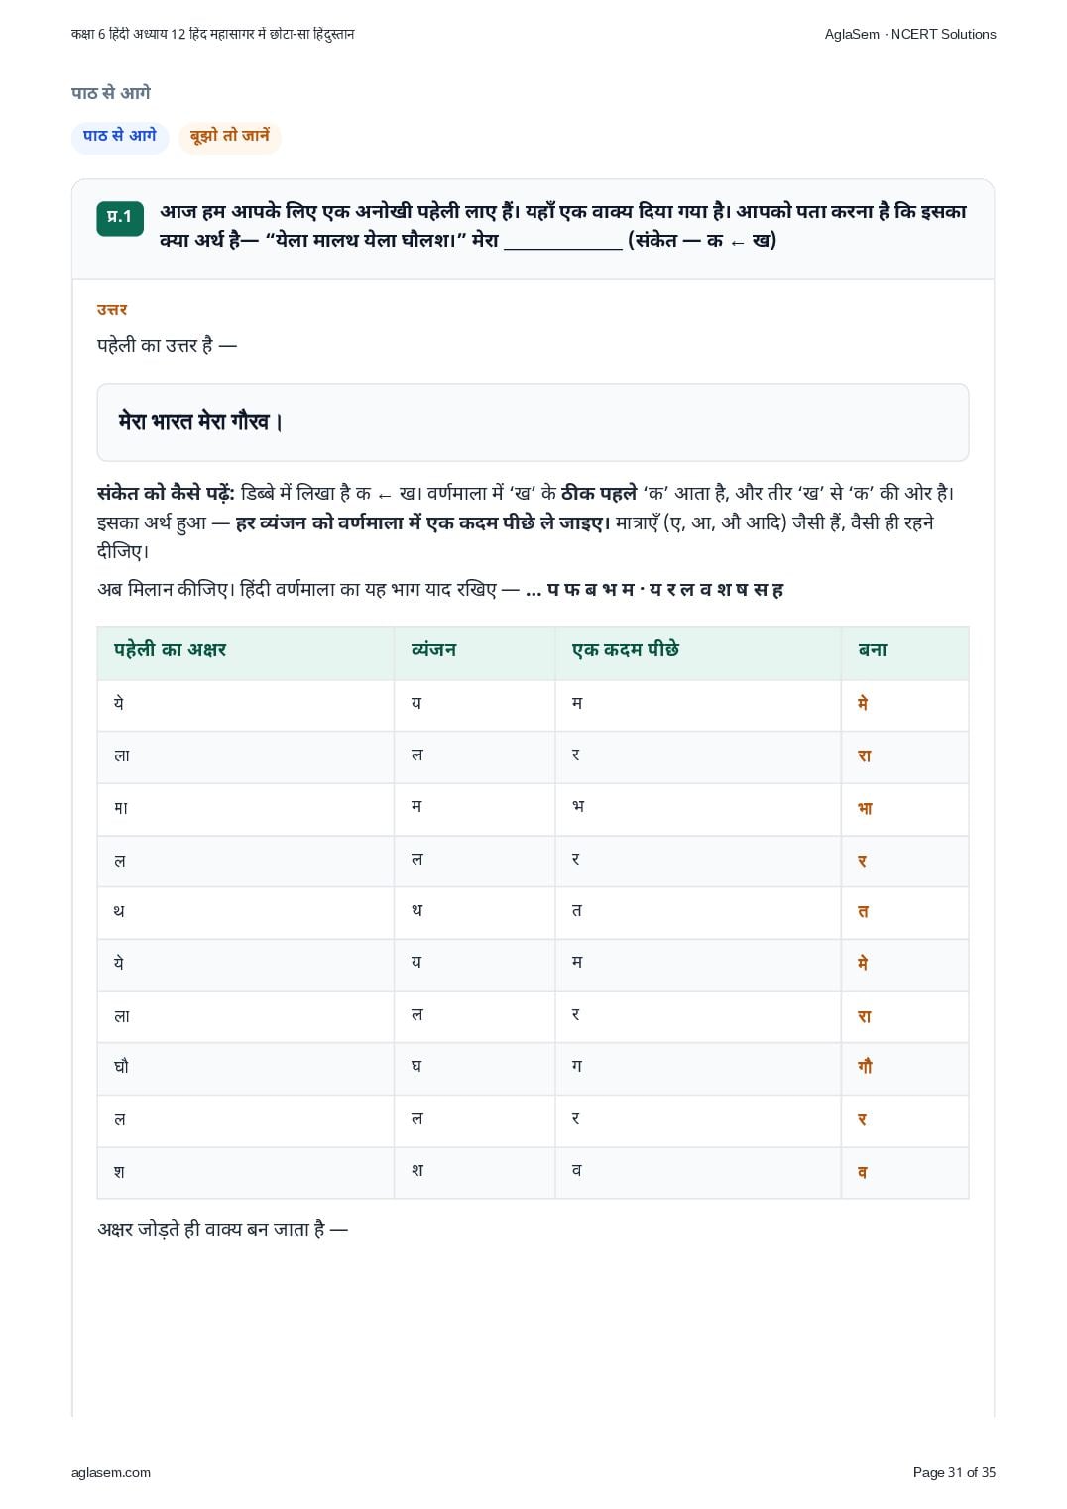Click the 'AglaSem · NCERT Solutions' header text
Viewport: 1067px width, 1509px height.
point(910,34)
